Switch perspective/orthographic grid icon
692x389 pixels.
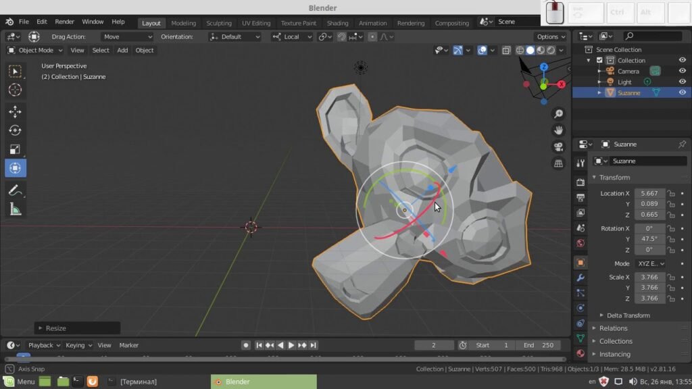tap(558, 163)
